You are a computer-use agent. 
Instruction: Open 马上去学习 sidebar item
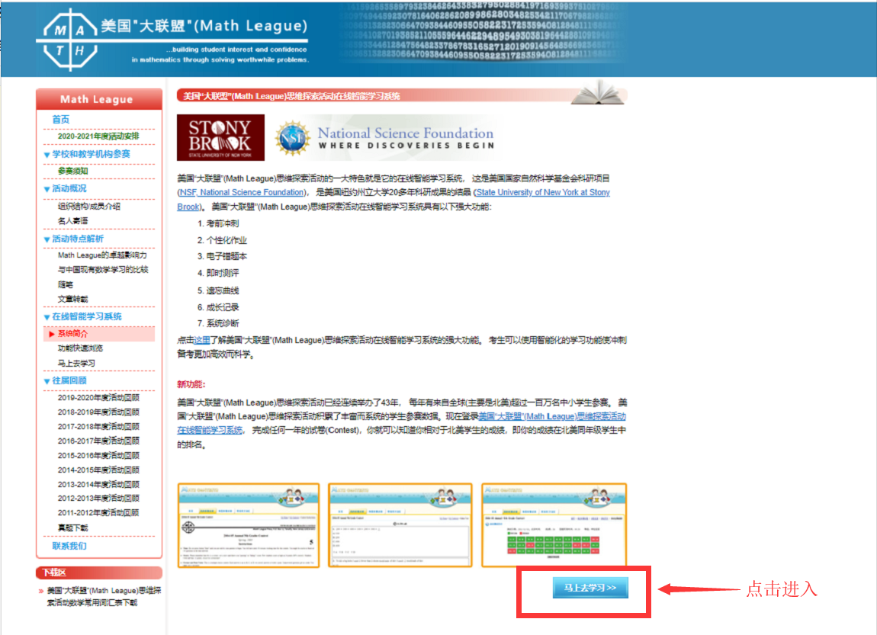(76, 364)
